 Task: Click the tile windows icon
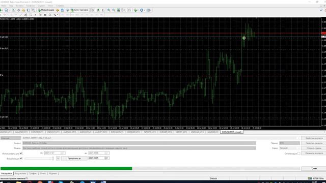point(119,10)
